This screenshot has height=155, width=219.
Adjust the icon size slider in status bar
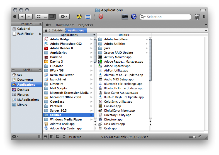[192, 137]
